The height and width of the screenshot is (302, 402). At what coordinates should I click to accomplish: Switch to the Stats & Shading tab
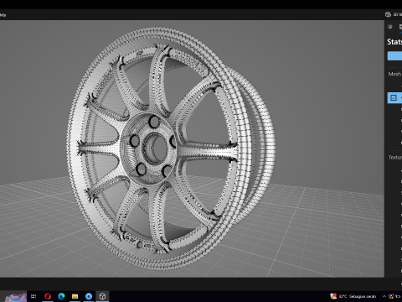[400, 27]
